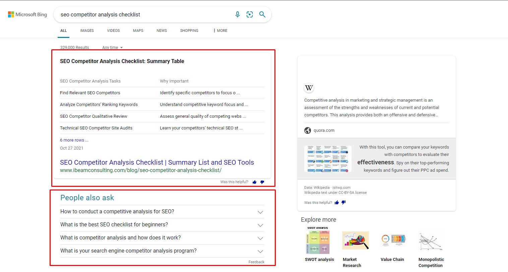The image size is (508, 272).
Task: Click SEO Competitor Analysis Tasks column header
Action: [x=90, y=81]
